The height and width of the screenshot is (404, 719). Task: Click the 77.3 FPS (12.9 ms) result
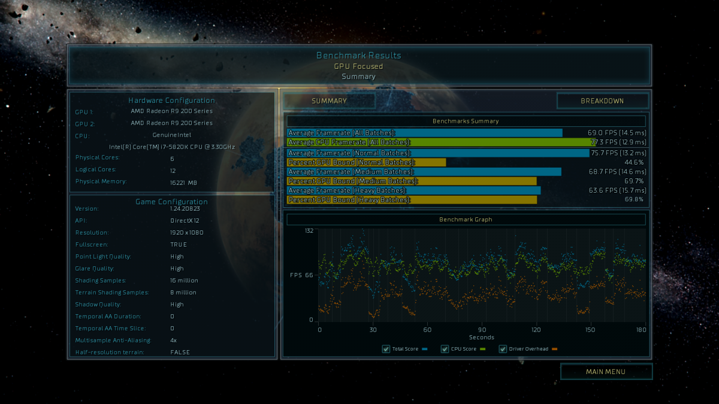click(618, 142)
